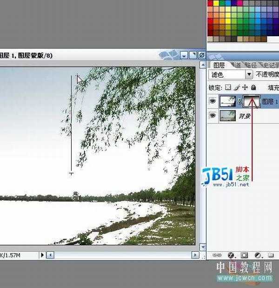Click the 锁定 lock label
The height and width of the screenshot is (288, 279).
215,88
